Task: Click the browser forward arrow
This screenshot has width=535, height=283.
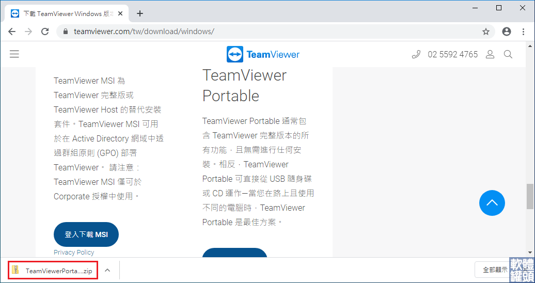Action: pyautogui.click(x=28, y=32)
